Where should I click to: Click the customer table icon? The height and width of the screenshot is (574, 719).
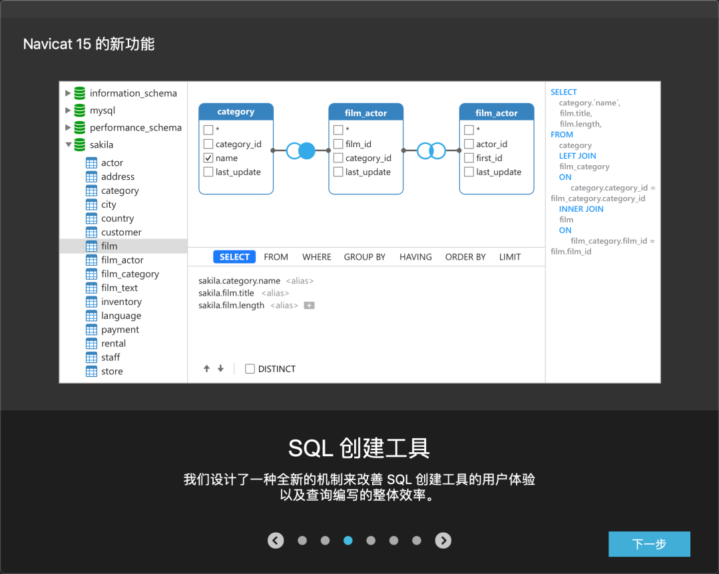[x=92, y=232]
